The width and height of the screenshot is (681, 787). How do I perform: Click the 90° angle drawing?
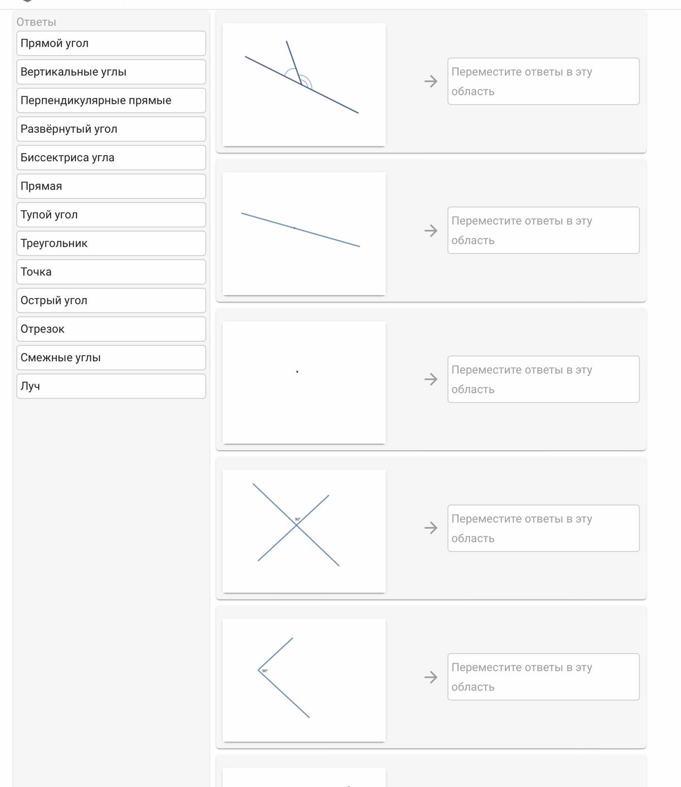pyautogui.click(x=304, y=679)
